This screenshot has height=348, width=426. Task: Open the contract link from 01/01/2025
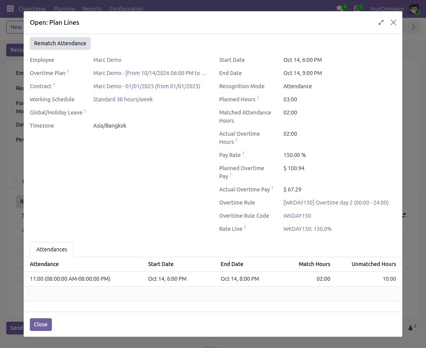[x=147, y=86]
